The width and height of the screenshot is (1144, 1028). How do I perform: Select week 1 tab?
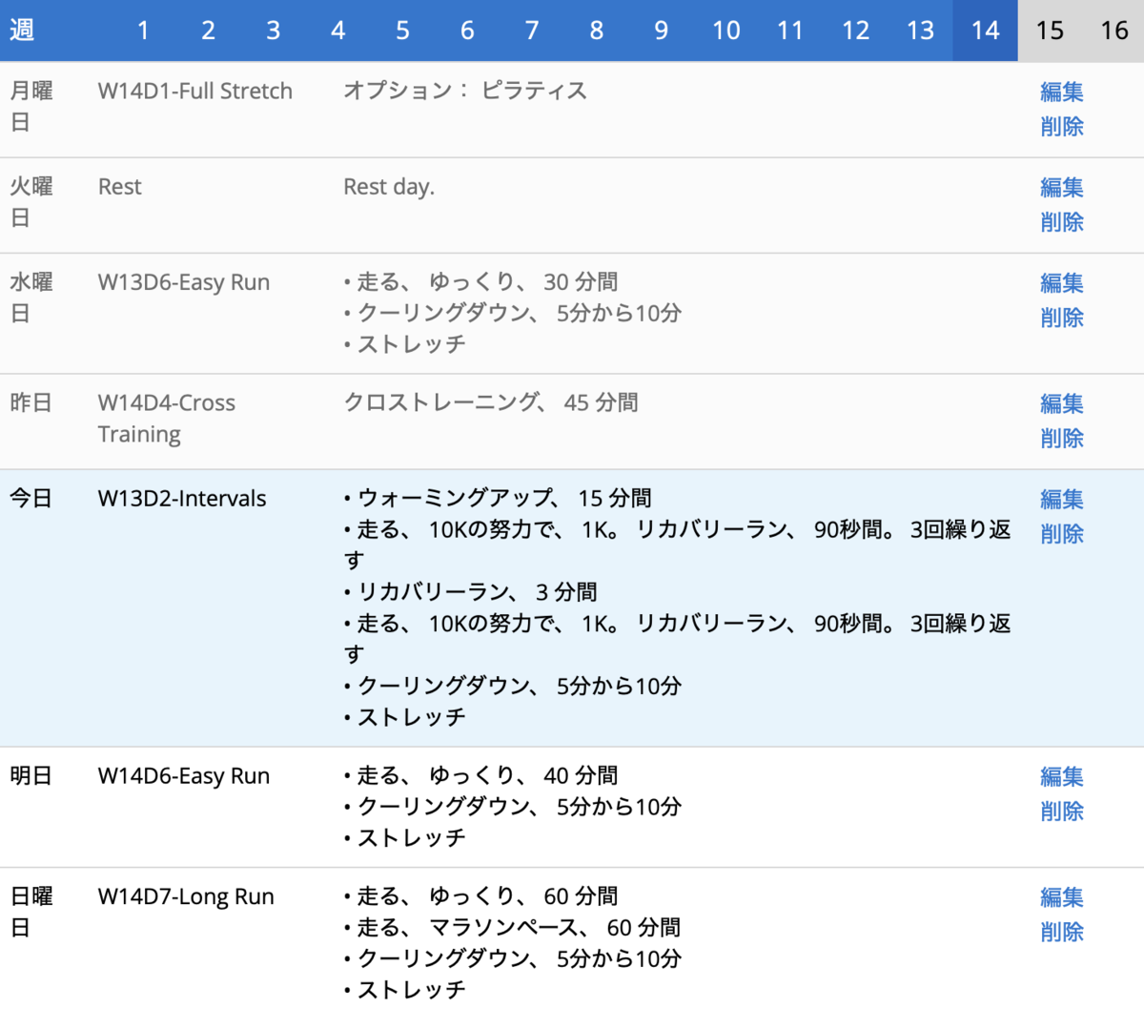tap(143, 31)
